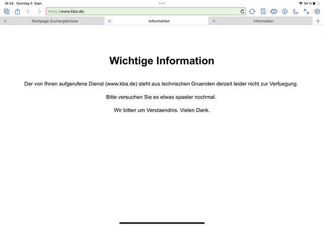This screenshot has width=324, height=226.
Task: Go forward with the right arrow
Action: pyautogui.click(x=39, y=11)
